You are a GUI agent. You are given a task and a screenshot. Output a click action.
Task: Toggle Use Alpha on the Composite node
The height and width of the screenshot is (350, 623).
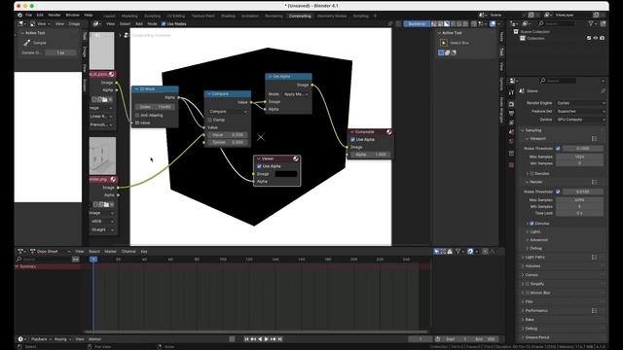[x=352, y=140]
